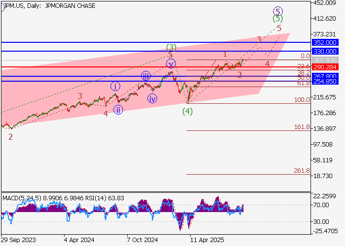
Task: Select the 261.8 Fibonacci level label
Action: (302, 171)
